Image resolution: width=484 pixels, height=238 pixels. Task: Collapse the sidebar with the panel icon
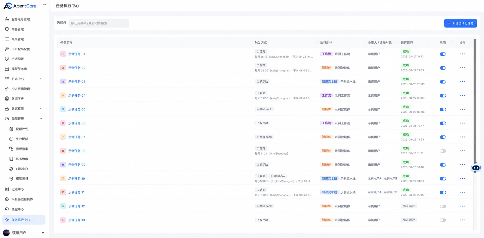click(44, 6)
